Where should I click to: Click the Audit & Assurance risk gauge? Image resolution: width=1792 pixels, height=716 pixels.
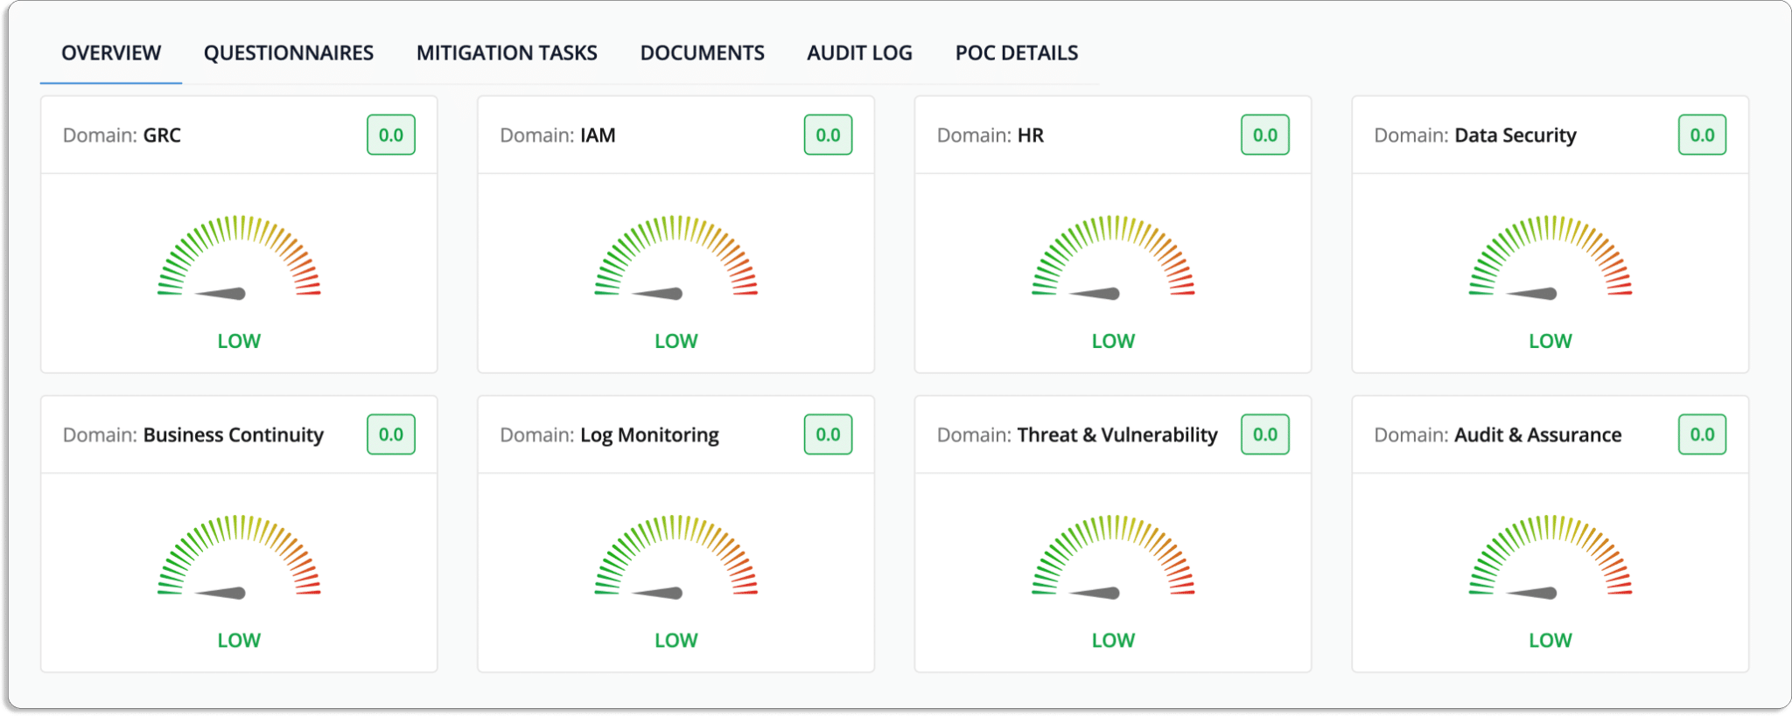pyautogui.click(x=1550, y=555)
